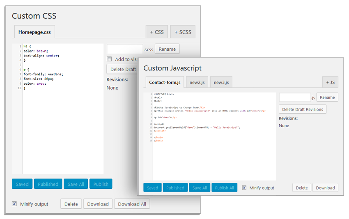
Task: Switch to the new3.js tab
Action: point(221,82)
